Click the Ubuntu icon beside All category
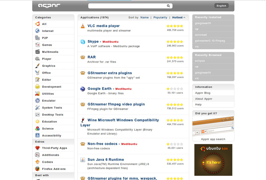This screenshot has height=180, width=266. [37, 24]
